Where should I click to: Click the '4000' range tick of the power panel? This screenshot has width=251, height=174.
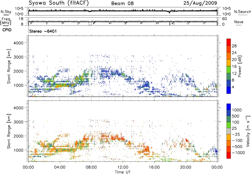[x=18, y=43]
